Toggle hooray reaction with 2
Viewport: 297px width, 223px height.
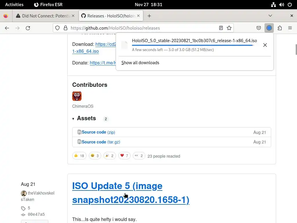tap(110, 156)
